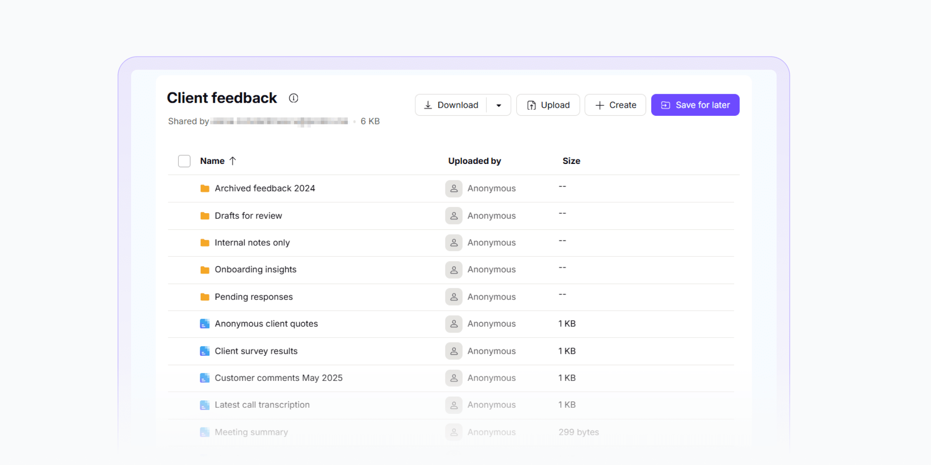Click the Upload button
The width and height of the screenshot is (931, 465).
coord(548,105)
